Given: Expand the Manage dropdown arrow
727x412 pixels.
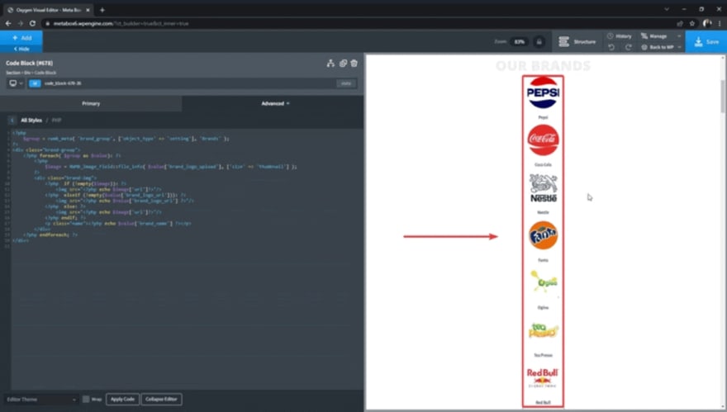Looking at the screenshot, I should pos(679,36).
